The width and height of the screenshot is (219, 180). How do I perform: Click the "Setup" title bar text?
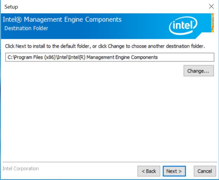coord(11,6)
